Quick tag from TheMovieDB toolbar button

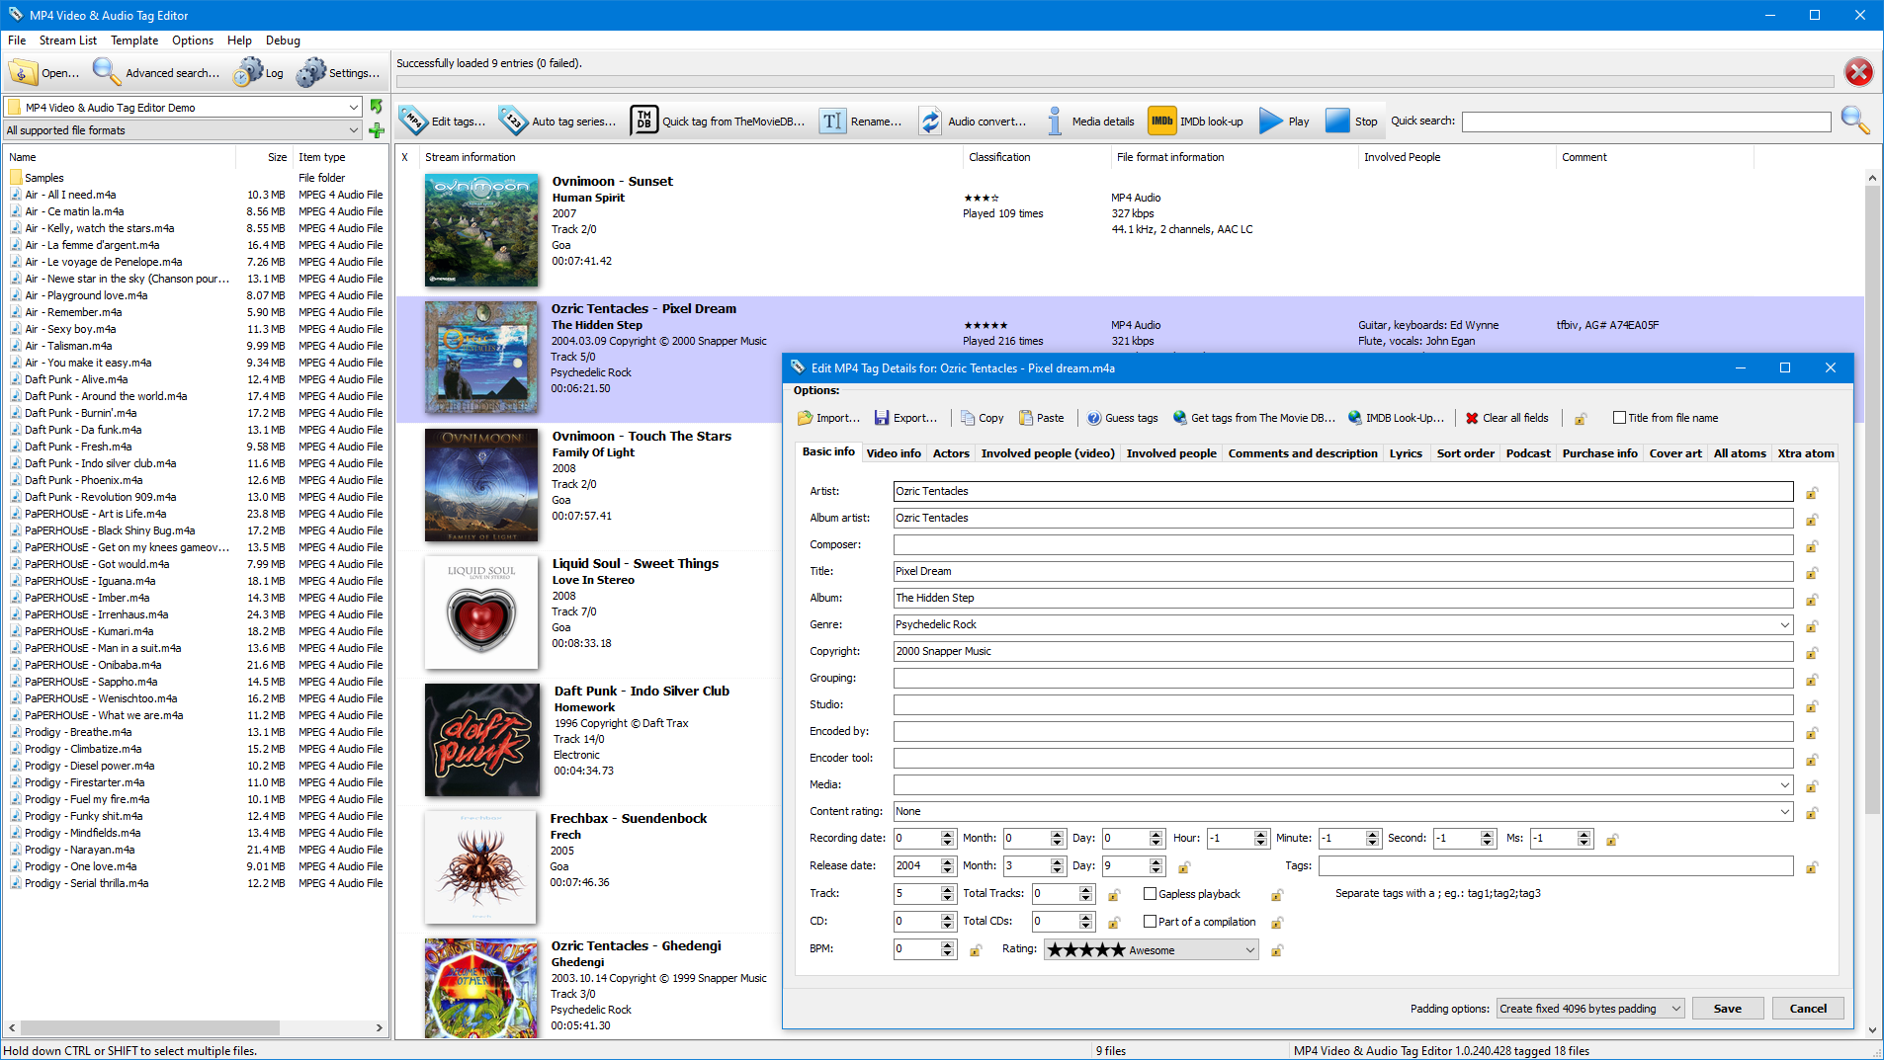[718, 122]
